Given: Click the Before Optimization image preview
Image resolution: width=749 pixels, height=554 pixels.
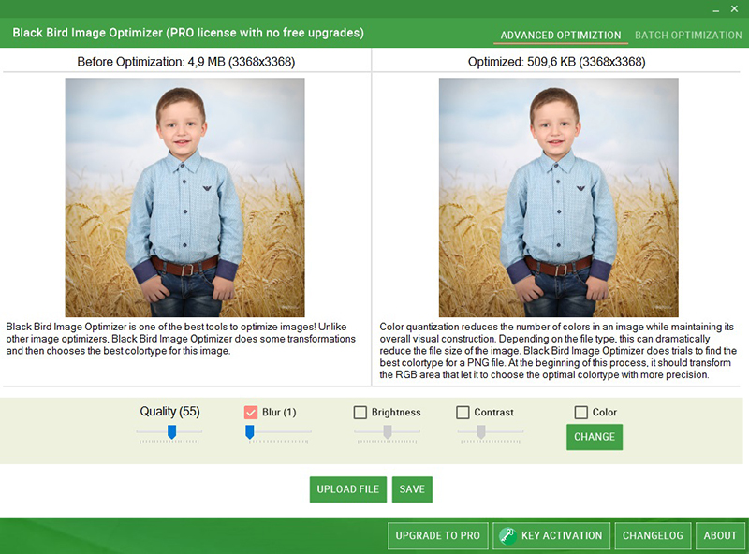Looking at the screenshot, I should [184, 197].
